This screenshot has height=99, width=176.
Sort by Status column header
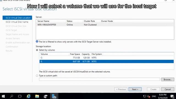70,21
